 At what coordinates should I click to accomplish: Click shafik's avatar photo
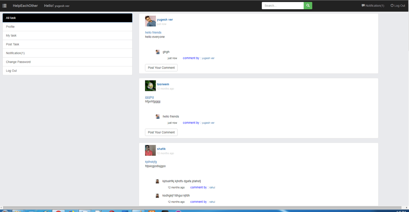coord(150,150)
